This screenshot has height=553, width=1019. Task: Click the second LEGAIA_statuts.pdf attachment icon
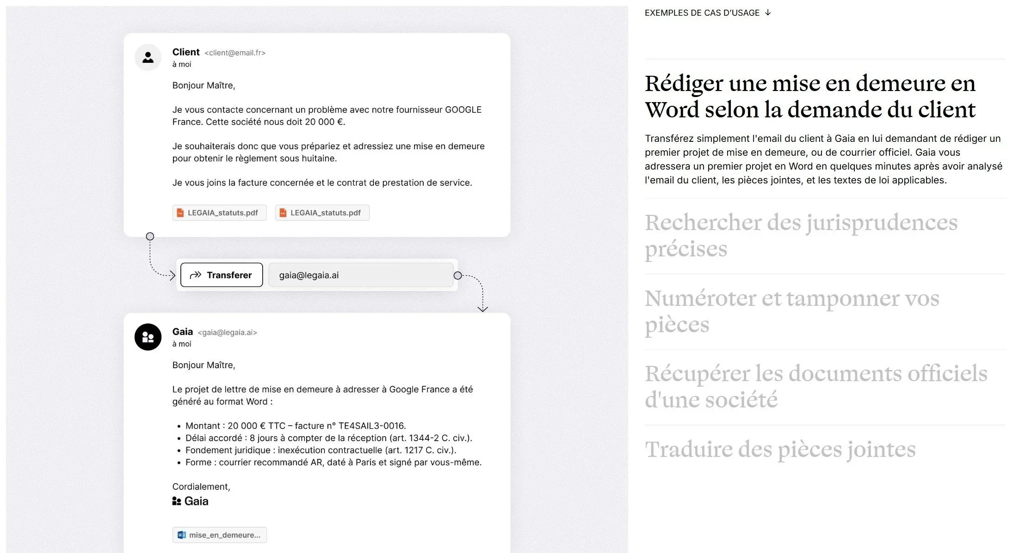[x=283, y=213]
